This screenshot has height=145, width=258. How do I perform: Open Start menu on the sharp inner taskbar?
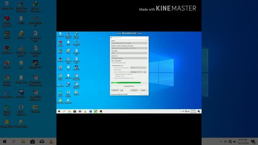coord(59,111)
